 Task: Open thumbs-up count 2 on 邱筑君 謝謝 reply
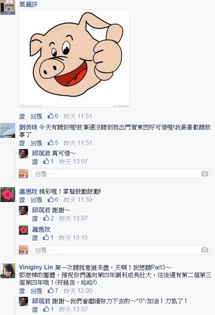click(48, 218)
